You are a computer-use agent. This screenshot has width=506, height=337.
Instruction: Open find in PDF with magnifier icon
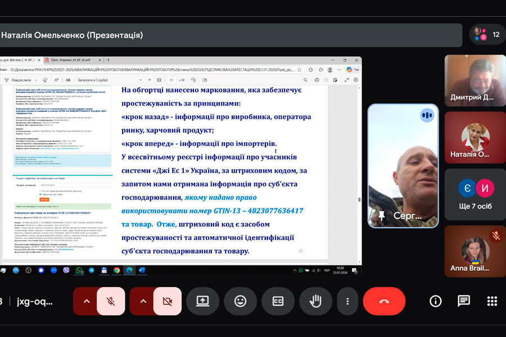[x=305, y=80]
